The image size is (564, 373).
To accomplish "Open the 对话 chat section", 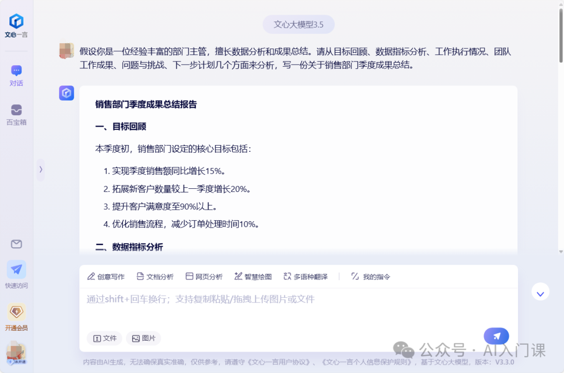I will [16, 76].
